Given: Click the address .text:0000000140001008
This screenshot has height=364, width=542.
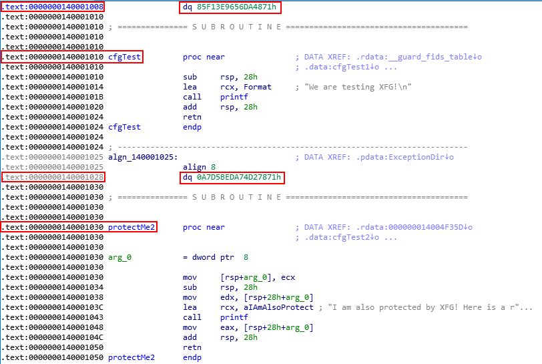Looking at the screenshot, I should point(52,7).
